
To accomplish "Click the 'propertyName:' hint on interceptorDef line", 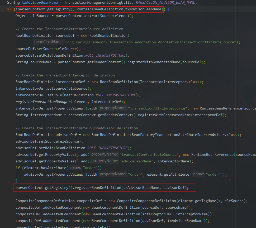I will tap(113, 108).
